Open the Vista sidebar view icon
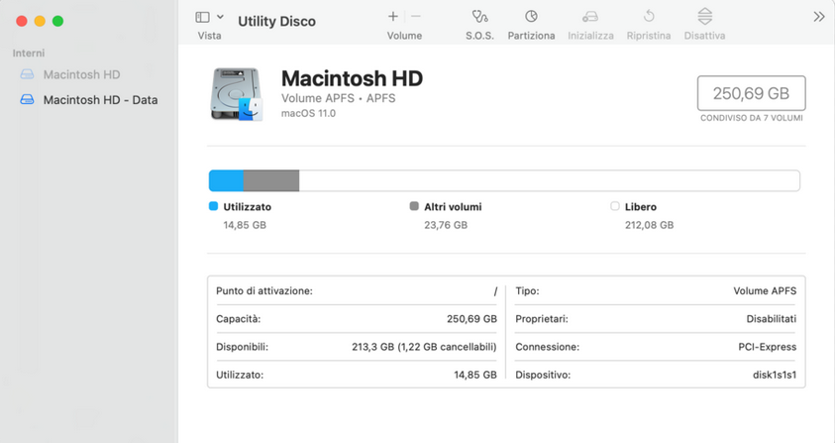The image size is (835, 443). tap(202, 17)
